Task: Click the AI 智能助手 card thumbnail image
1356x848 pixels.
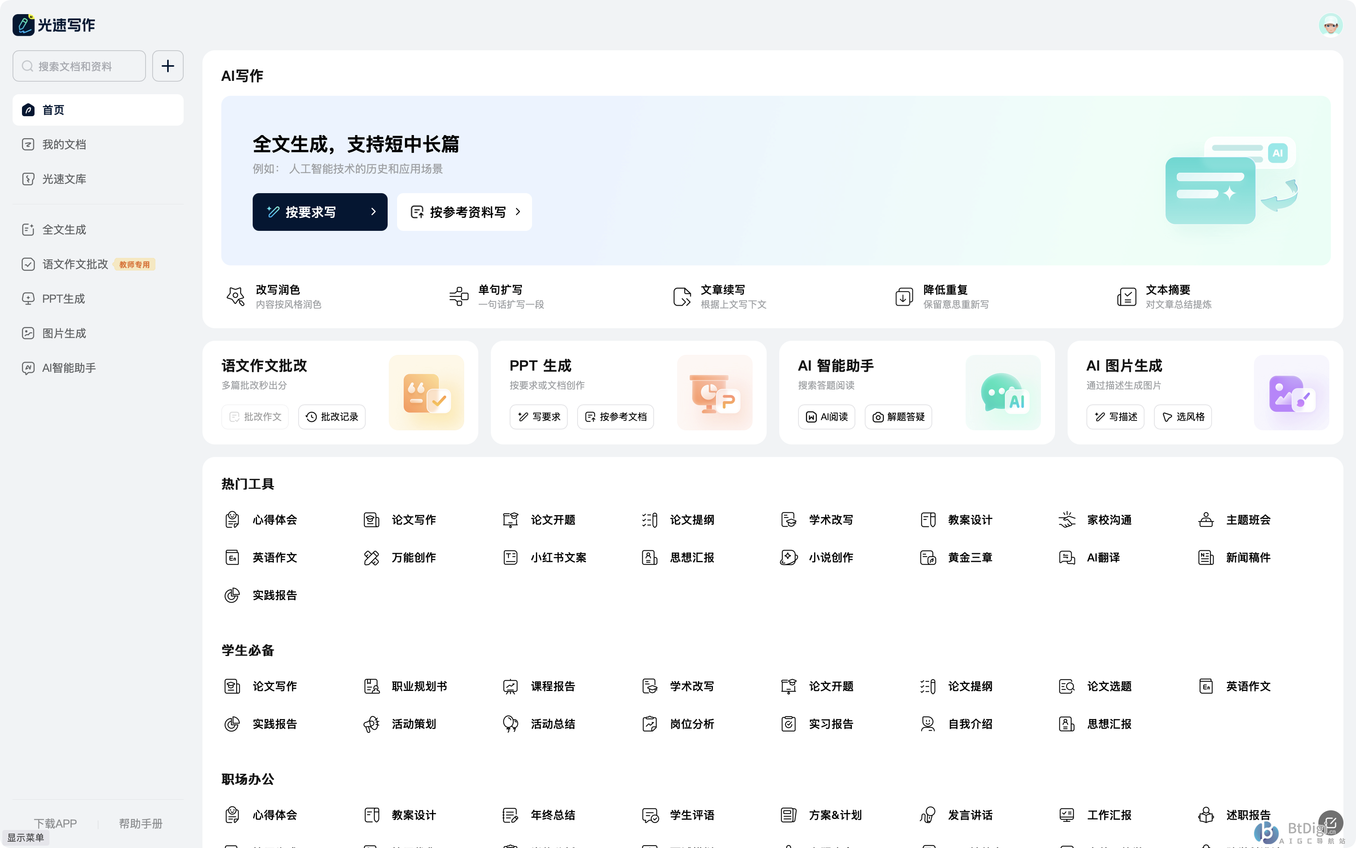Action: (x=1003, y=393)
